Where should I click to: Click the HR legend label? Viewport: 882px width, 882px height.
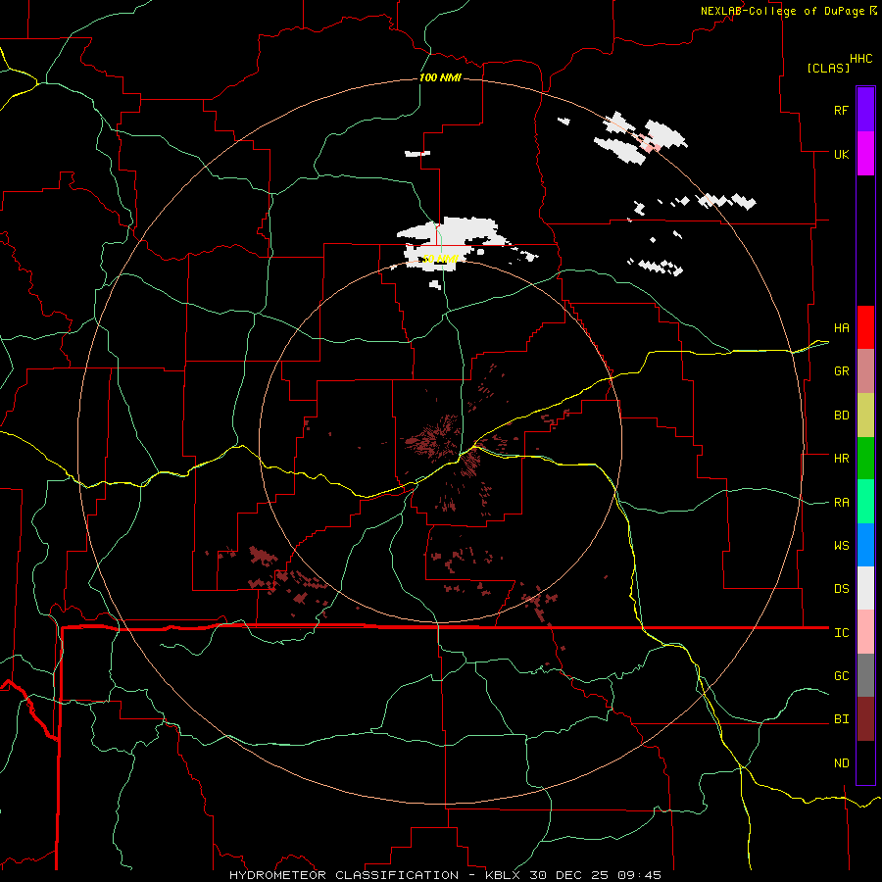[x=841, y=459]
